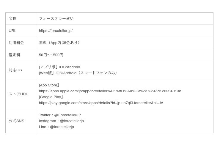Click the 利用料金 row header
Viewport: 220px width, 145px height.
16,43
